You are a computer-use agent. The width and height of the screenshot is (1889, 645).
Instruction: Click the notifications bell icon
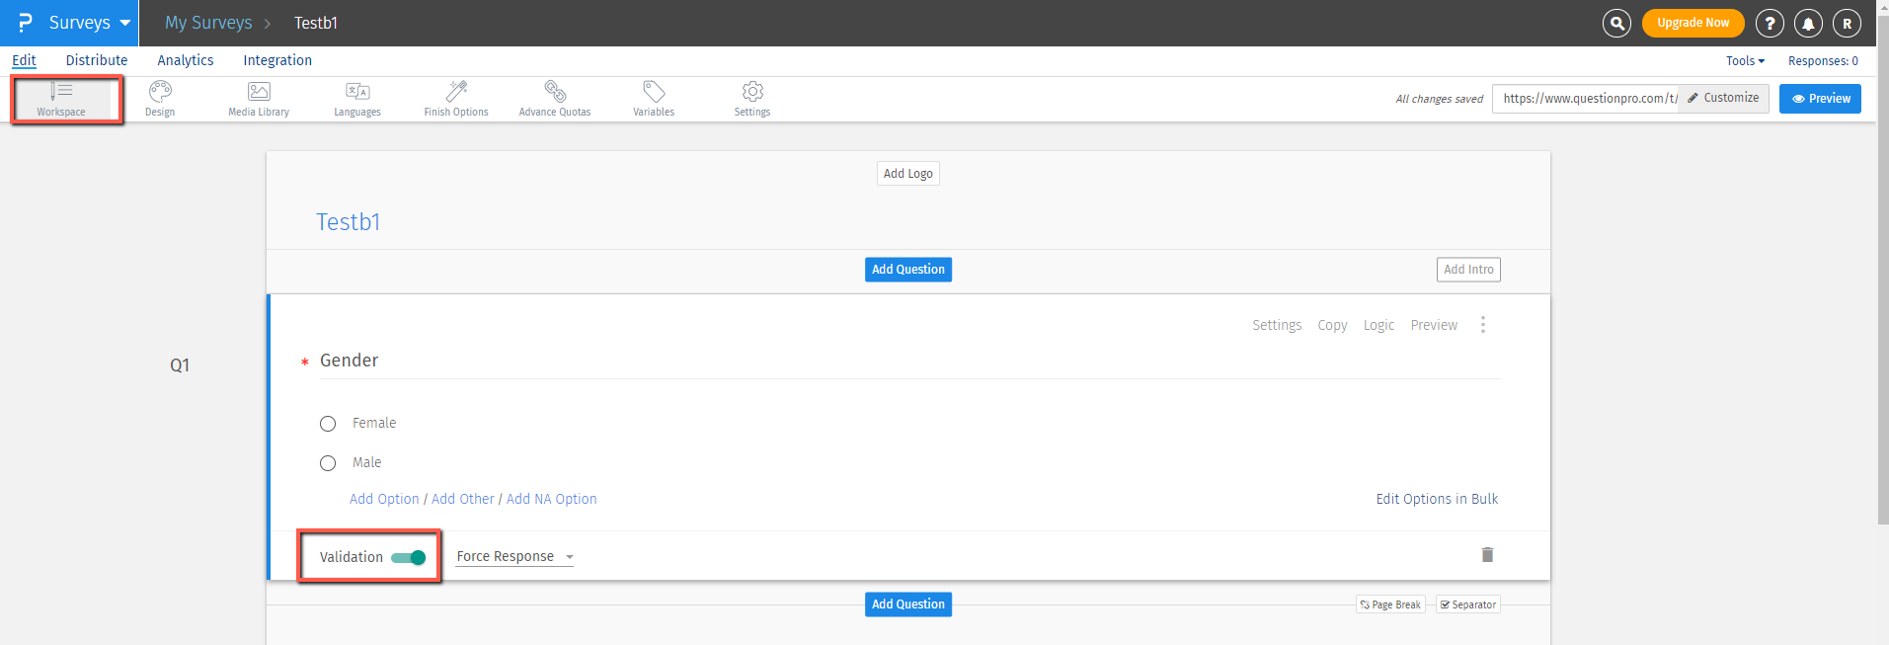point(1808,23)
